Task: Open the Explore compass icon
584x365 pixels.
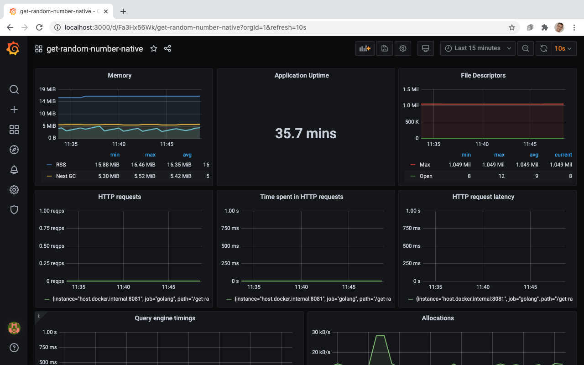Action: 14,150
